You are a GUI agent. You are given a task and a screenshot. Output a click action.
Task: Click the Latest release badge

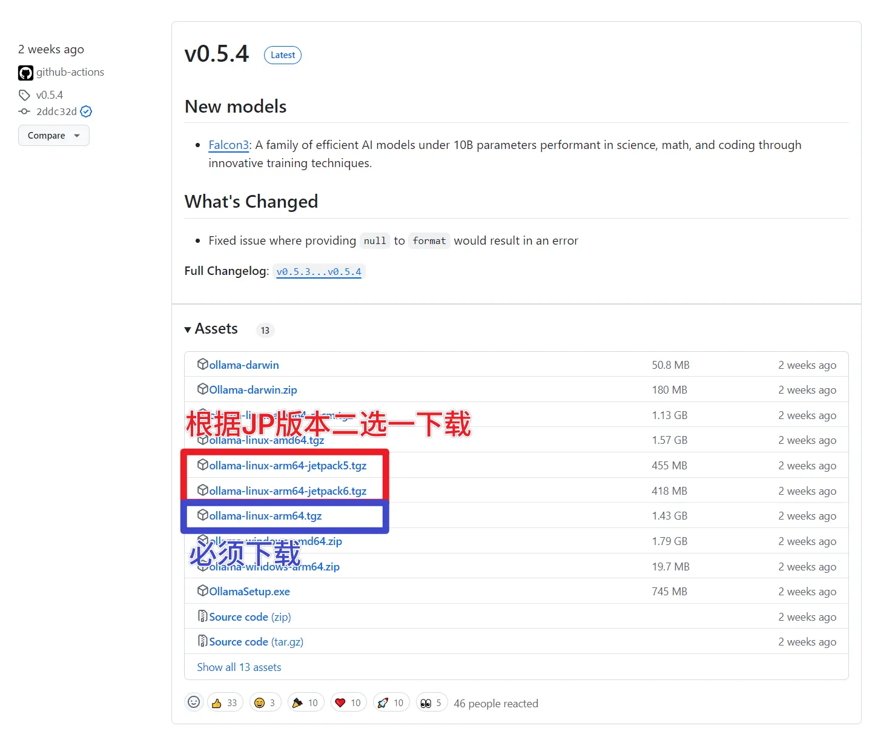283,55
